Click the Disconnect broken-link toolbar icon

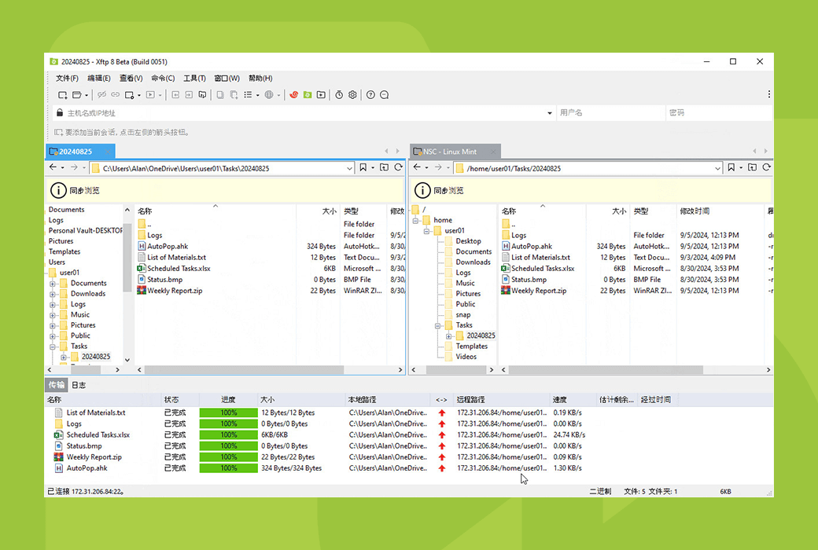click(x=101, y=95)
